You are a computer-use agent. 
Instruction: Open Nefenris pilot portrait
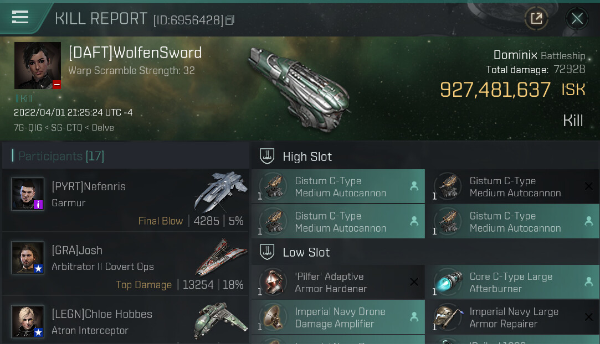click(28, 194)
